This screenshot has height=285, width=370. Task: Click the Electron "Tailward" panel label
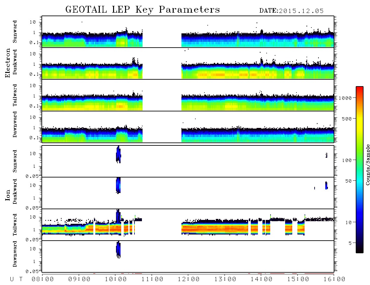pyautogui.click(x=15, y=95)
